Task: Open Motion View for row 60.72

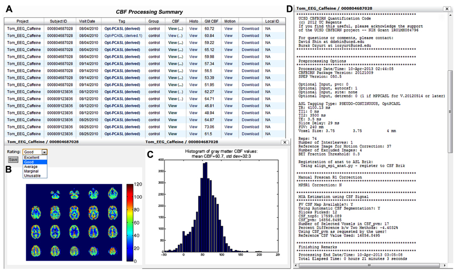Action: [x=228, y=29]
